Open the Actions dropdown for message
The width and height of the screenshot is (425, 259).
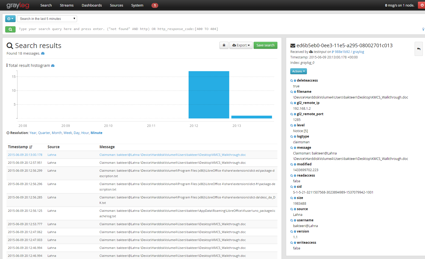tap(298, 71)
